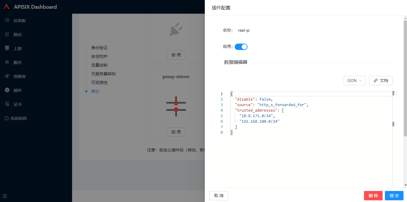This screenshot has width=407, height=202.
Task: Click the APISIX logo icon
Action: pyautogui.click(x=6, y=7)
